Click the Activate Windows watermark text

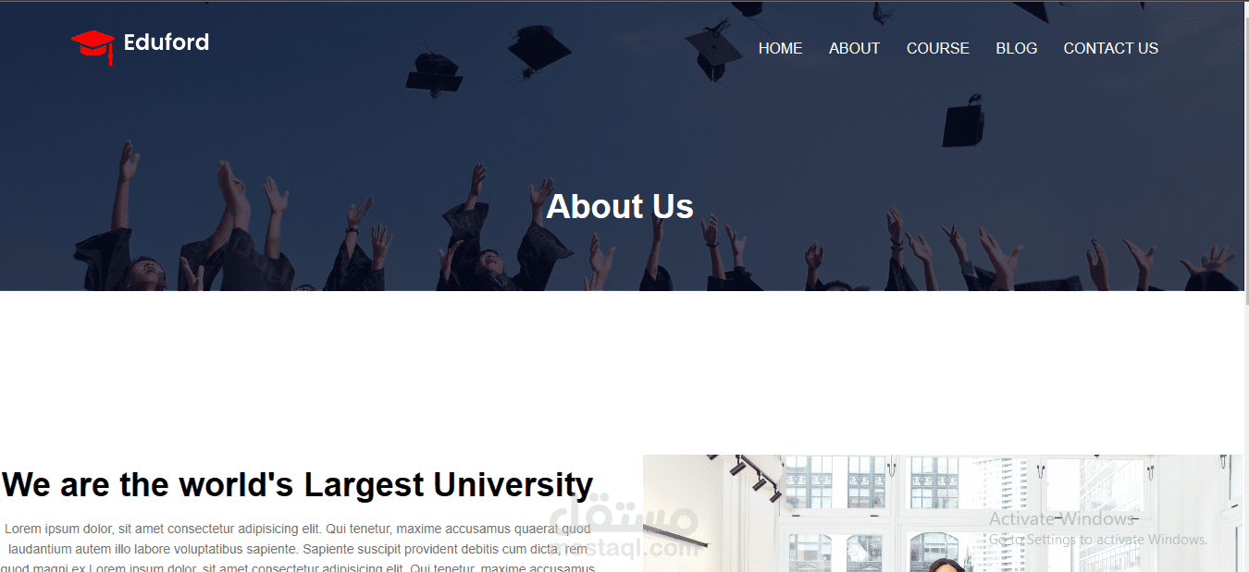[1061, 518]
